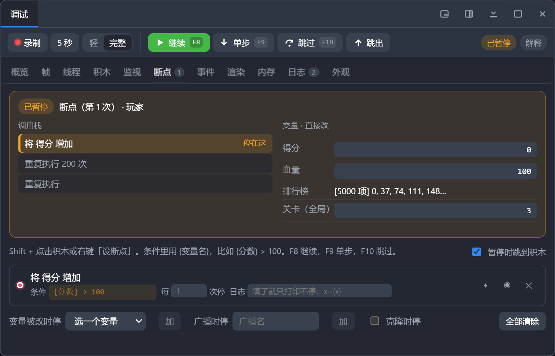Open the 外观 tab
Viewport: 555px width, 356px height.
341,72
